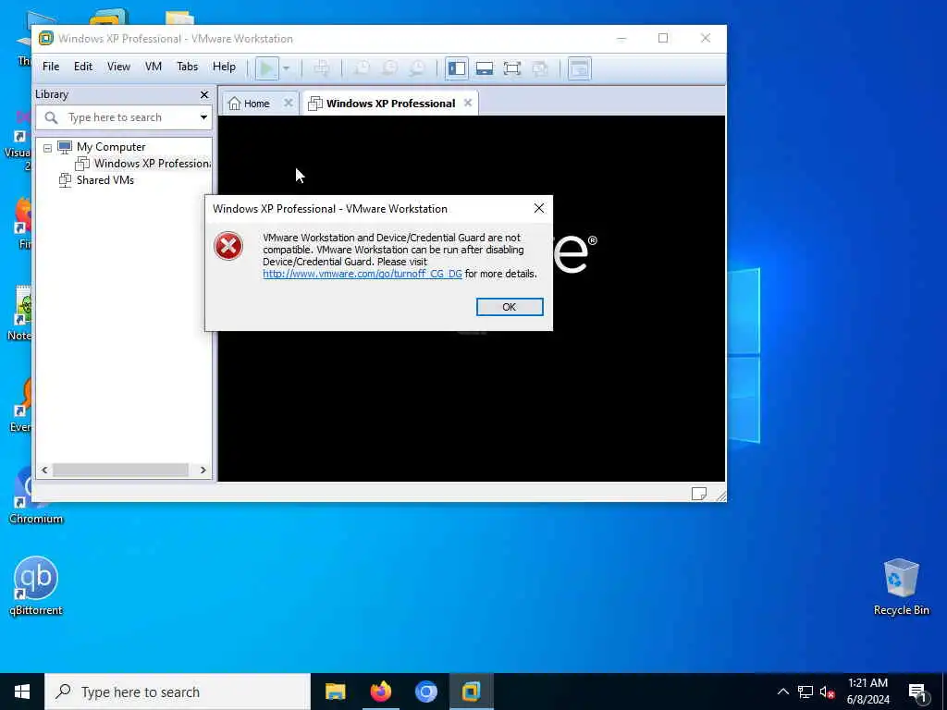
Task: Click the muted volume tray icon
Action: 827,692
